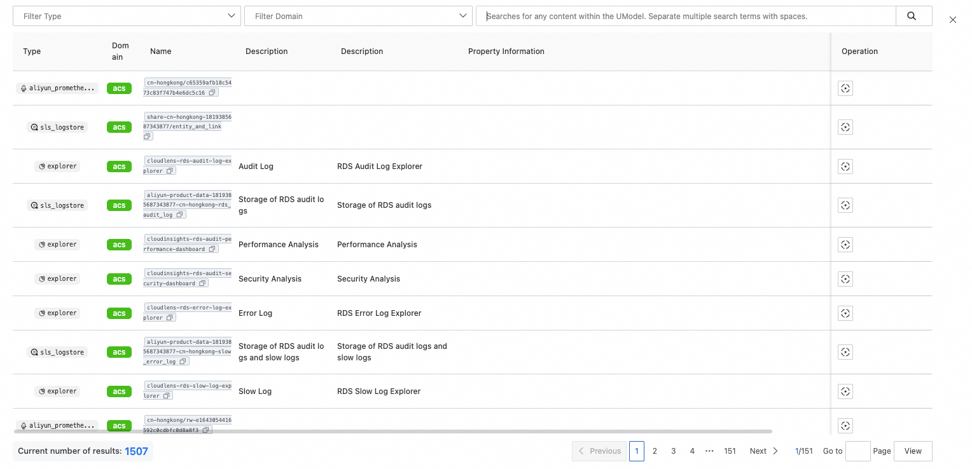The image size is (972, 469).
Task: Click the Next page button
Action: click(x=763, y=451)
